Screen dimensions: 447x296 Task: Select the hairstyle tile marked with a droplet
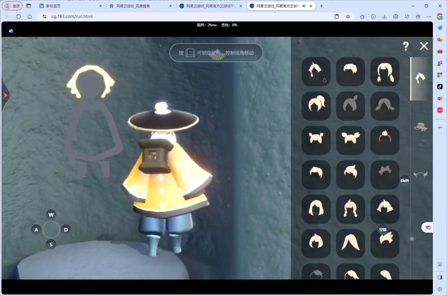(316, 72)
